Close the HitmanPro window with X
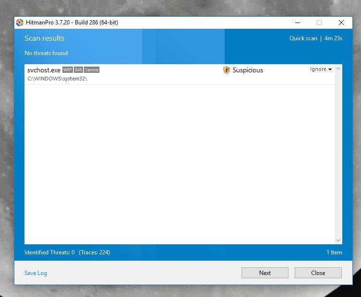The width and height of the screenshot is (361, 297). coord(341,23)
